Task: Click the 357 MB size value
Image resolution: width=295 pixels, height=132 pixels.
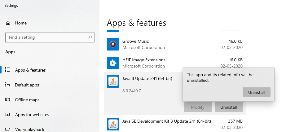Action: [235, 121]
